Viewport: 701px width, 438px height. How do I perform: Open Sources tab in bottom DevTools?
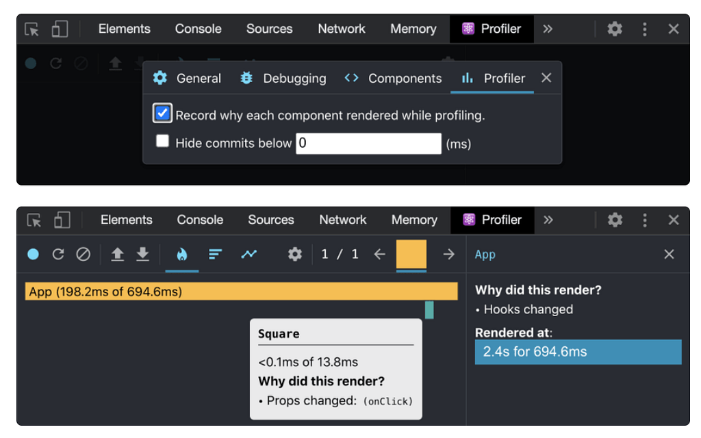[271, 220]
